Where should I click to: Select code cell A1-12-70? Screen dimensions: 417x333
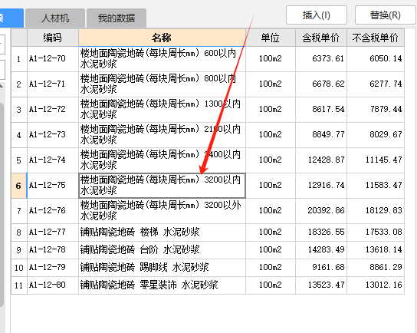[53, 59]
